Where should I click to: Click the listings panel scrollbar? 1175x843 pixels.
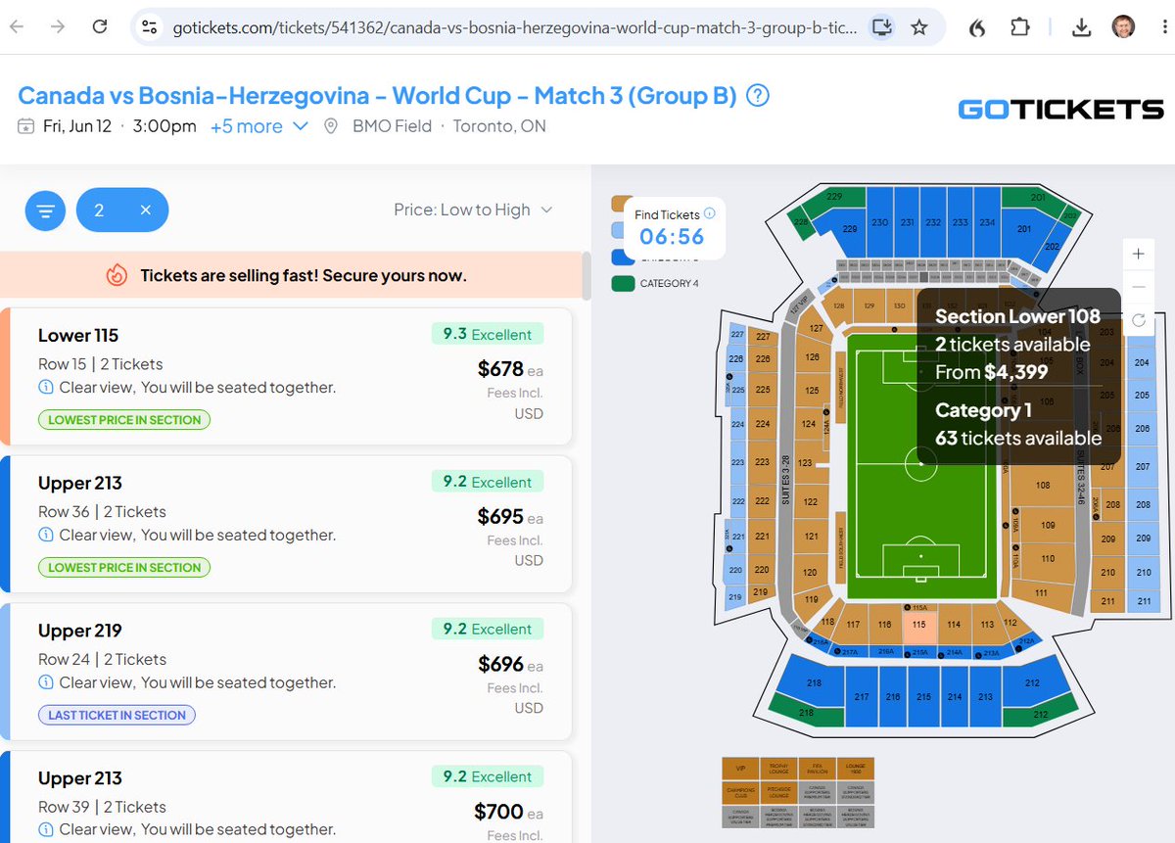pyautogui.click(x=586, y=276)
